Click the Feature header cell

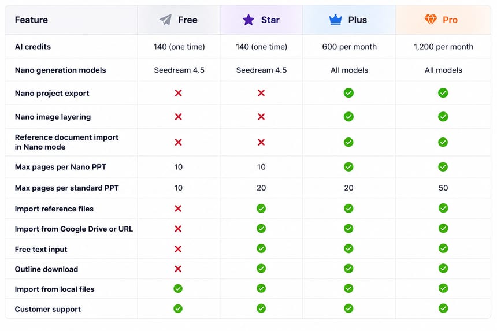[71, 20]
